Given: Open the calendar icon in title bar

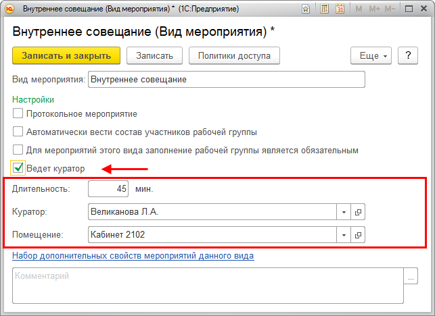Looking at the screenshot, I should pos(340,9).
